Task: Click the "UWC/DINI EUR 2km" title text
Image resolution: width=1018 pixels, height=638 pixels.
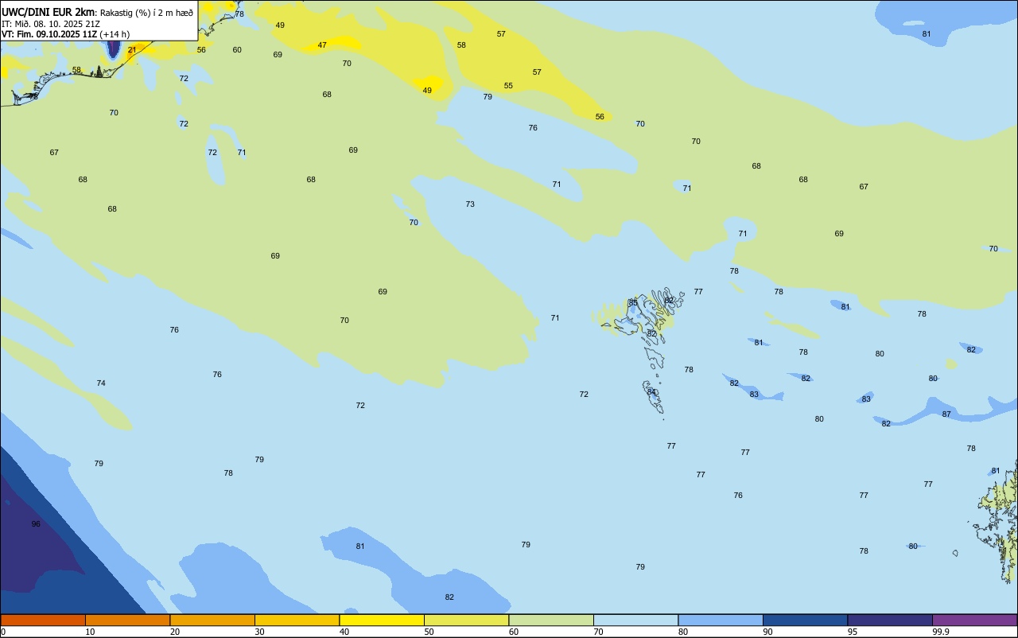Action: [49, 12]
